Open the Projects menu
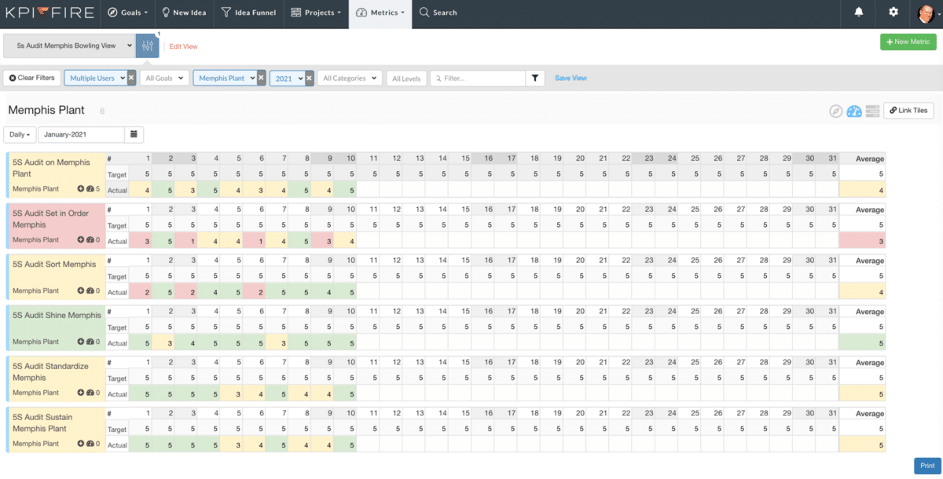The height and width of the screenshot is (479, 943). 315,13
